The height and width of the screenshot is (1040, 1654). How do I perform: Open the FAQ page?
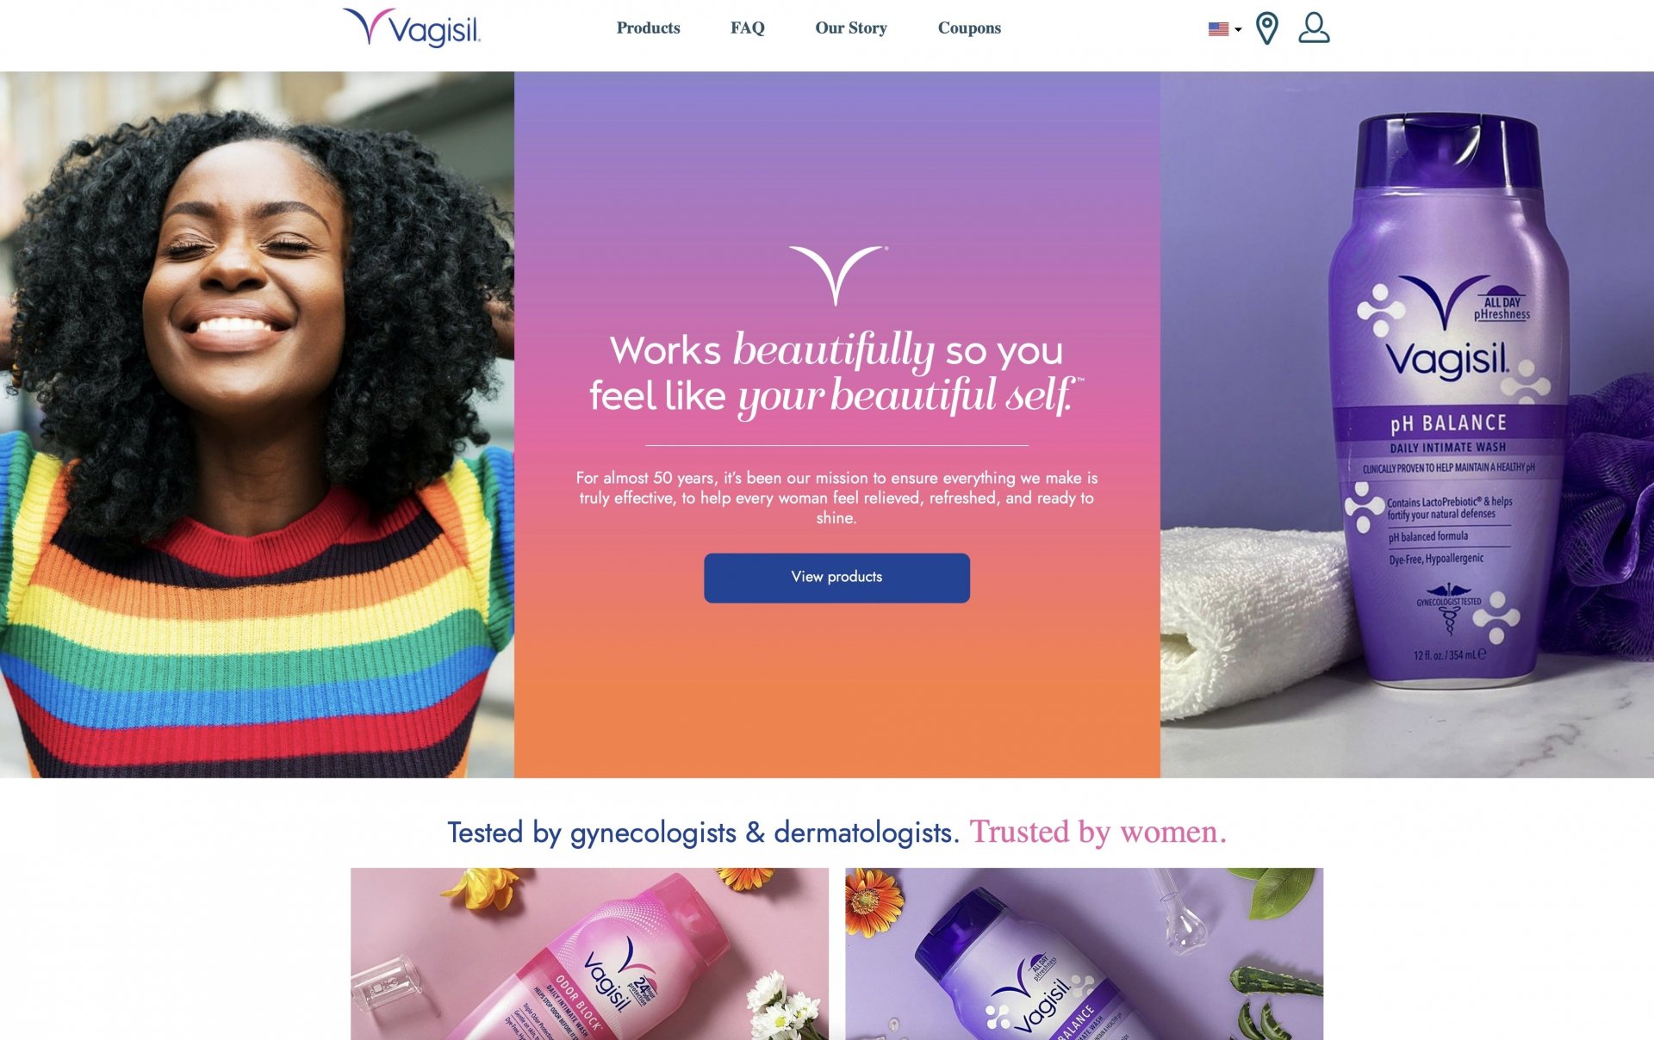click(747, 28)
